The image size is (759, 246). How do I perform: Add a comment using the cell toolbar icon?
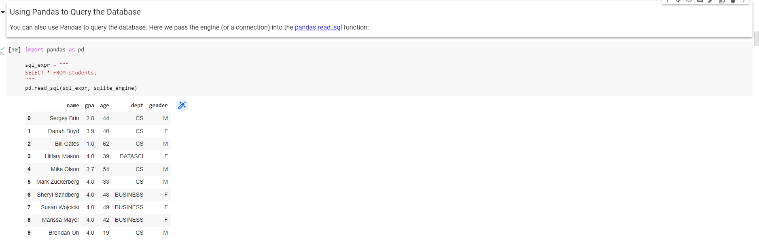(700, 1)
